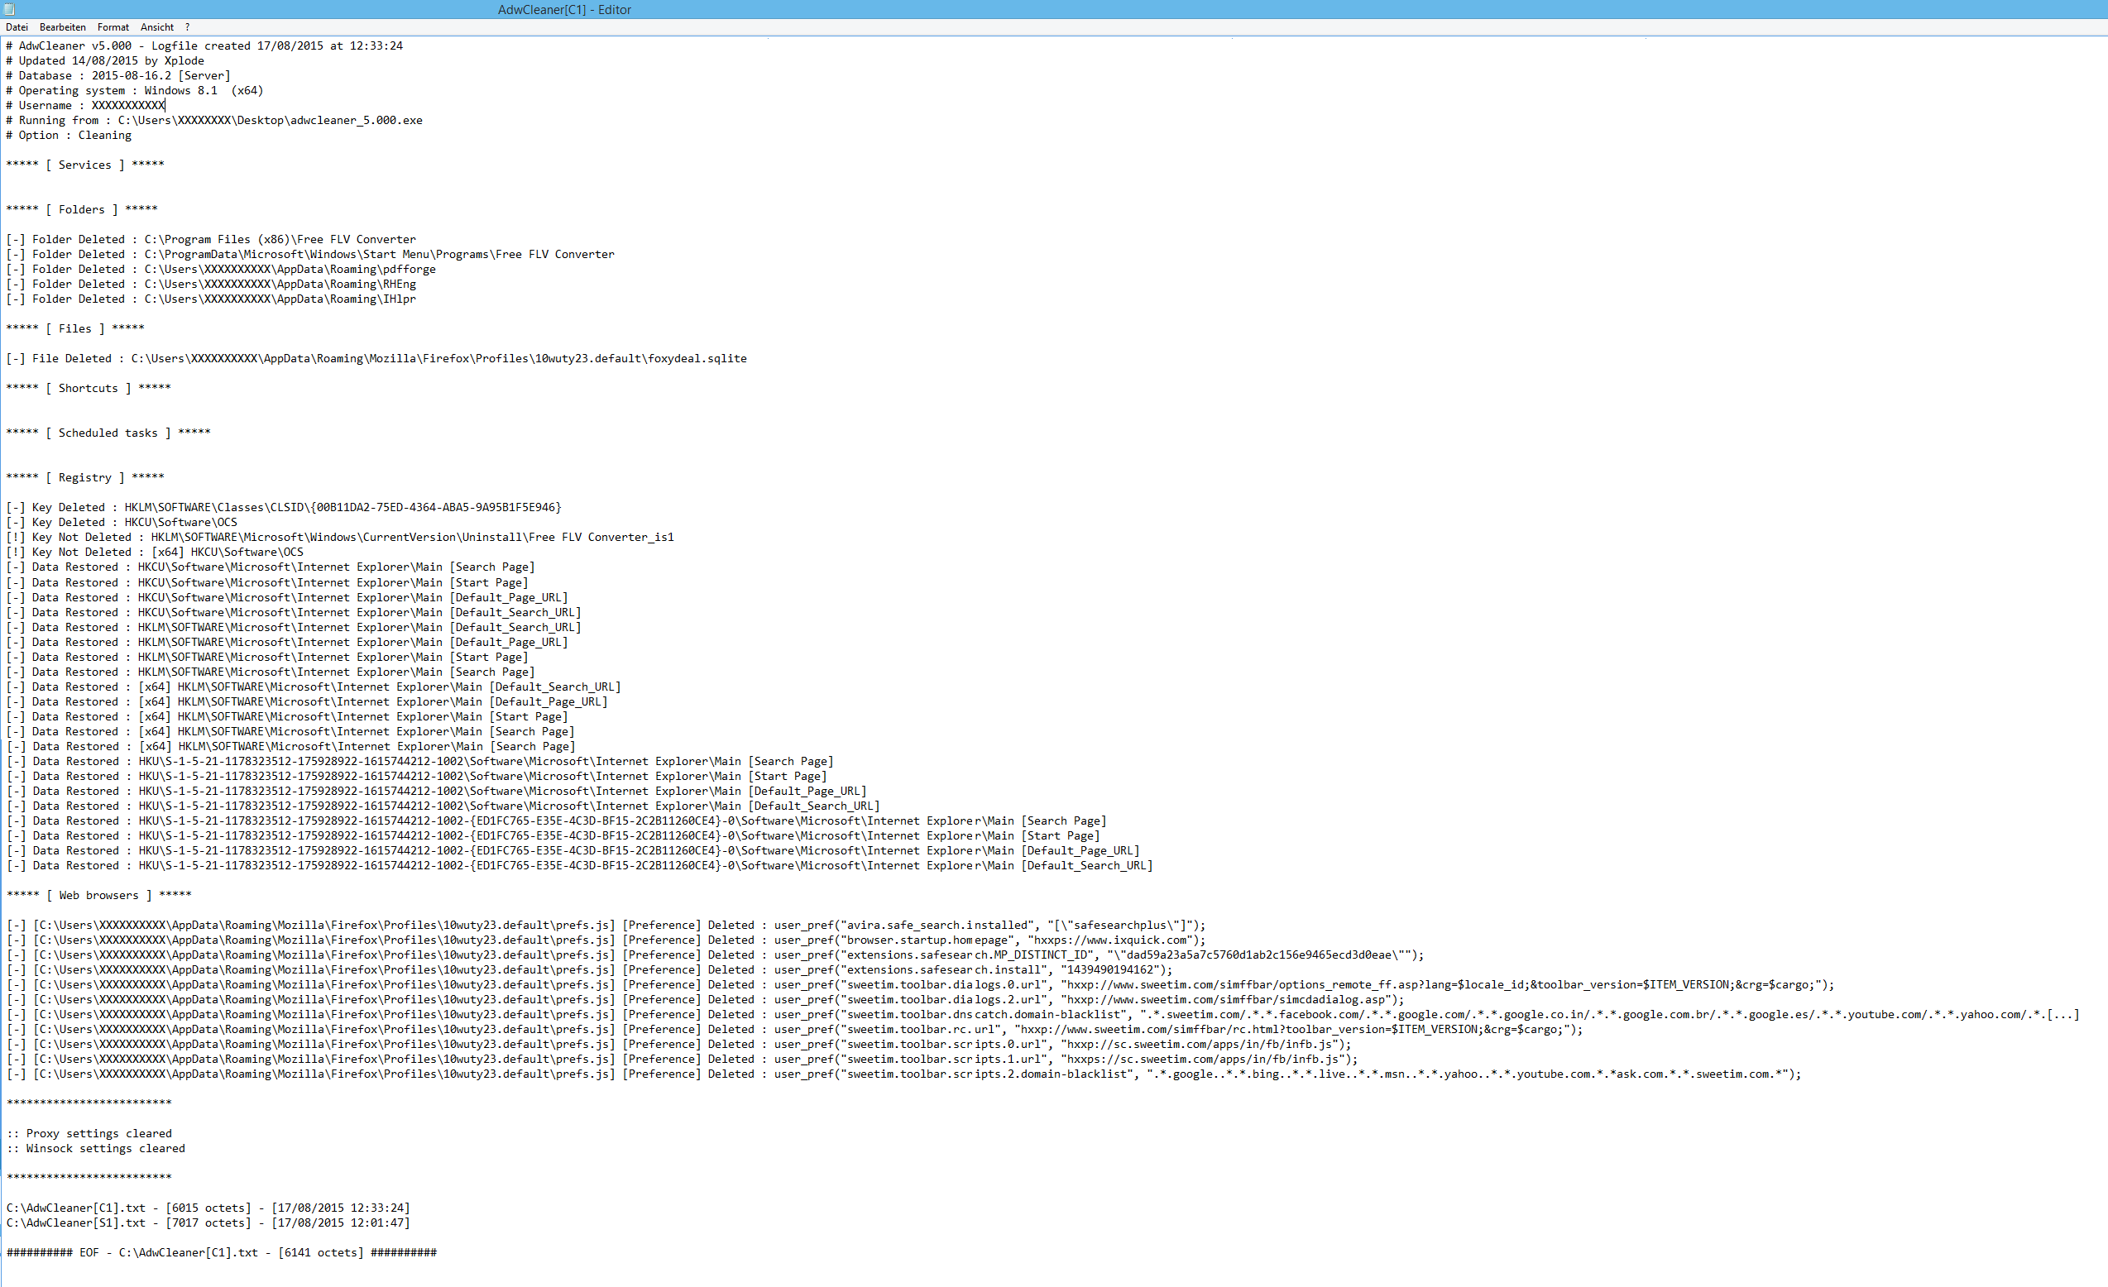
Task: Open the Bearbeiten menu
Action: coord(62,27)
